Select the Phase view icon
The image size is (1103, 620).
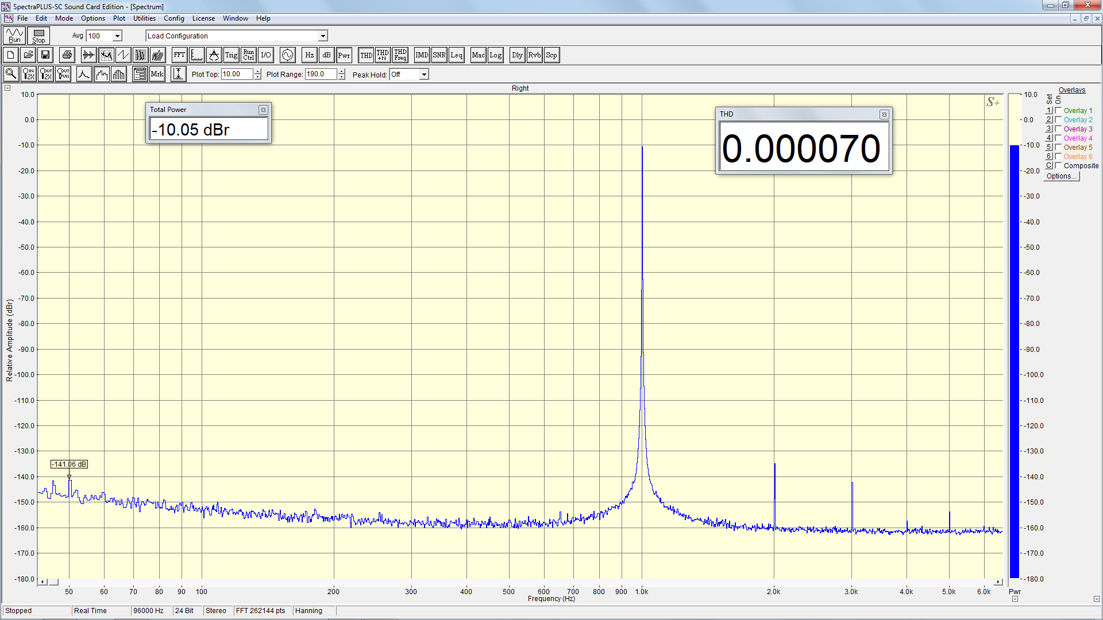[x=123, y=55]
